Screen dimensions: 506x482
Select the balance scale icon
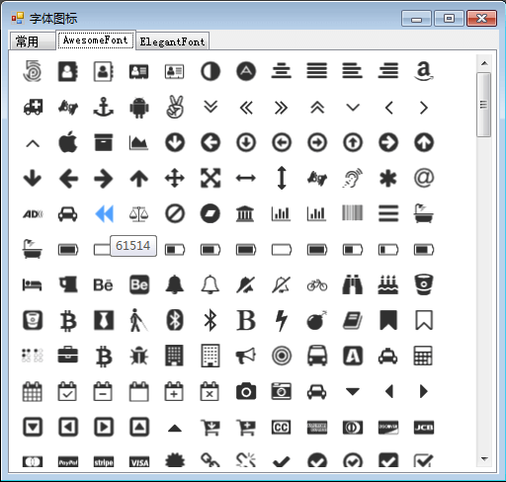139,214
